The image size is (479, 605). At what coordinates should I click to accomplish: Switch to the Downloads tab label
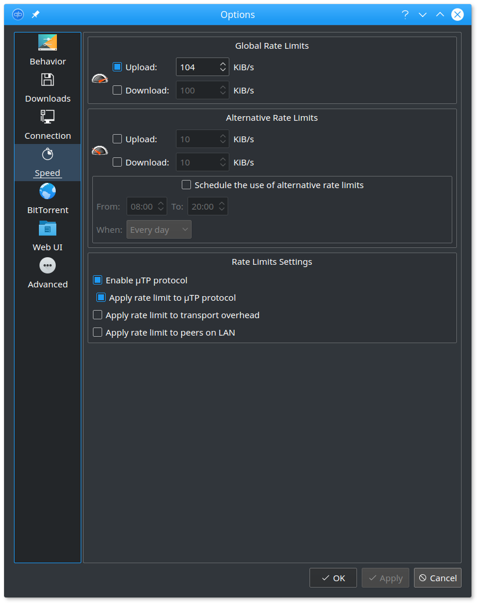click(48, 98)
